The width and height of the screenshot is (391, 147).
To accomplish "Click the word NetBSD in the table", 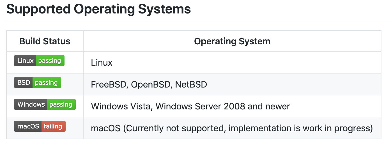I will click(191, 84).
